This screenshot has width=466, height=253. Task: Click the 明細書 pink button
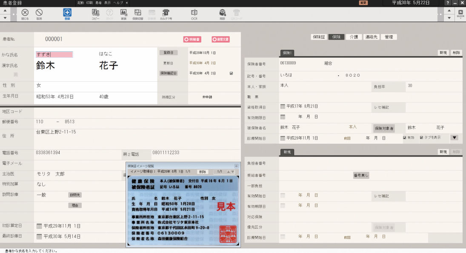tap(192, 39)
